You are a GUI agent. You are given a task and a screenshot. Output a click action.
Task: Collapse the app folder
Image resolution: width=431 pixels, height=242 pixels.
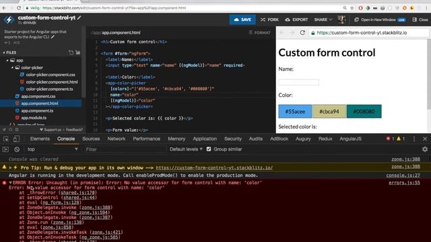point(7,61)
